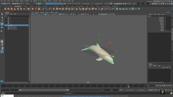Viewport: 173px width, 97px height.
Task: Select four-pane layout in toolbox
Action: [2, 45]
